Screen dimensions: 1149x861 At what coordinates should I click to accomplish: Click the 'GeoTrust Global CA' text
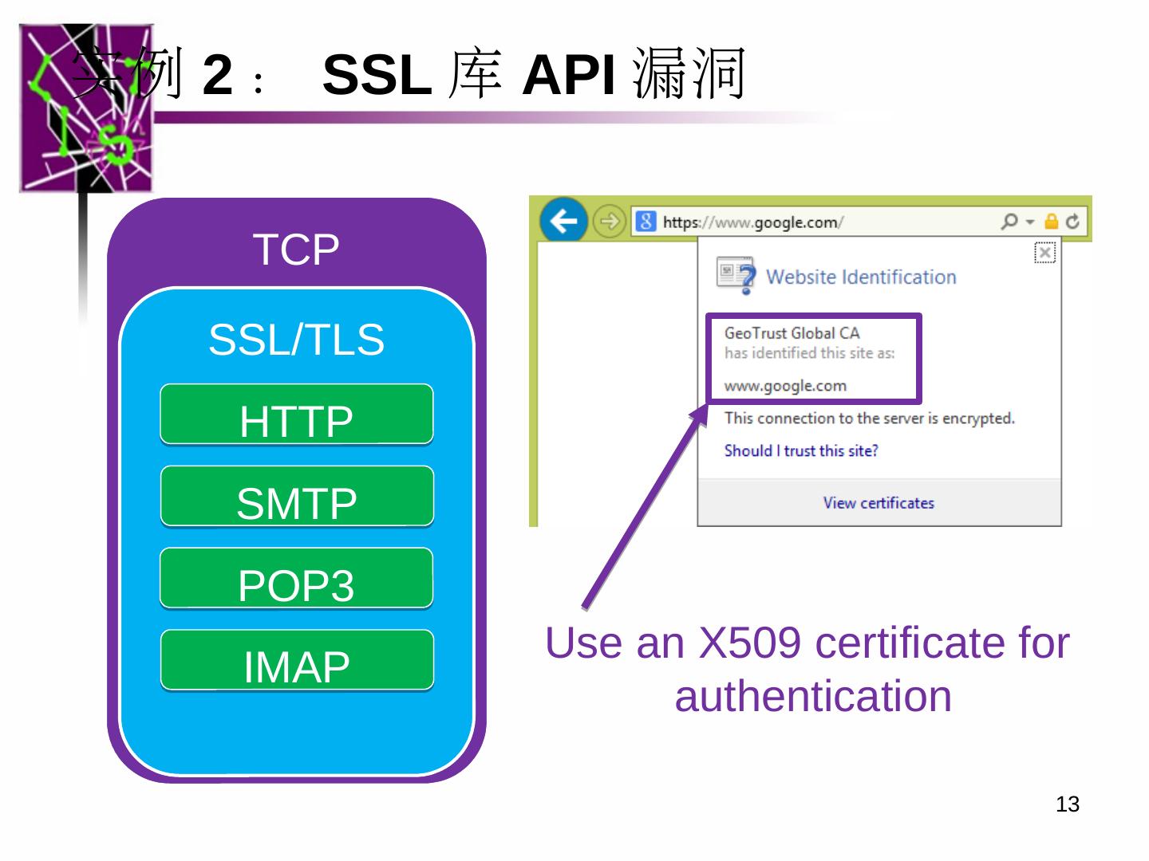click(792, 333)
